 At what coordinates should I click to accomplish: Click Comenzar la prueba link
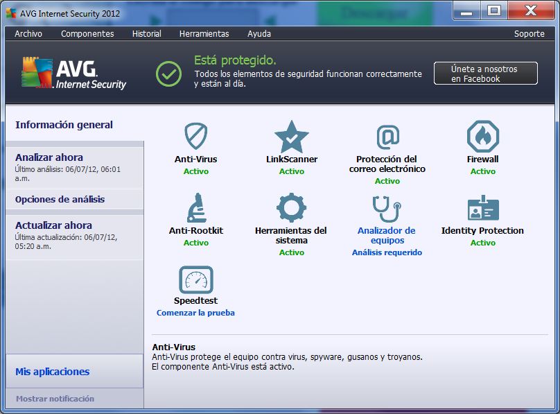195,313
